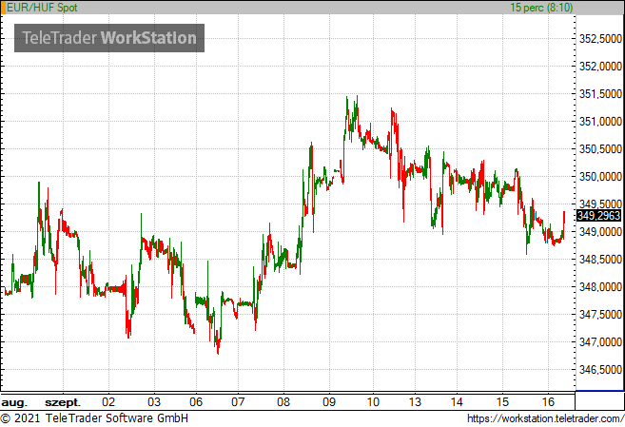Click the 2021 TeleTrader Software GmbH copyright
Image resolution: width=625 pixels, height=427 pixels.
pos(94,418)
